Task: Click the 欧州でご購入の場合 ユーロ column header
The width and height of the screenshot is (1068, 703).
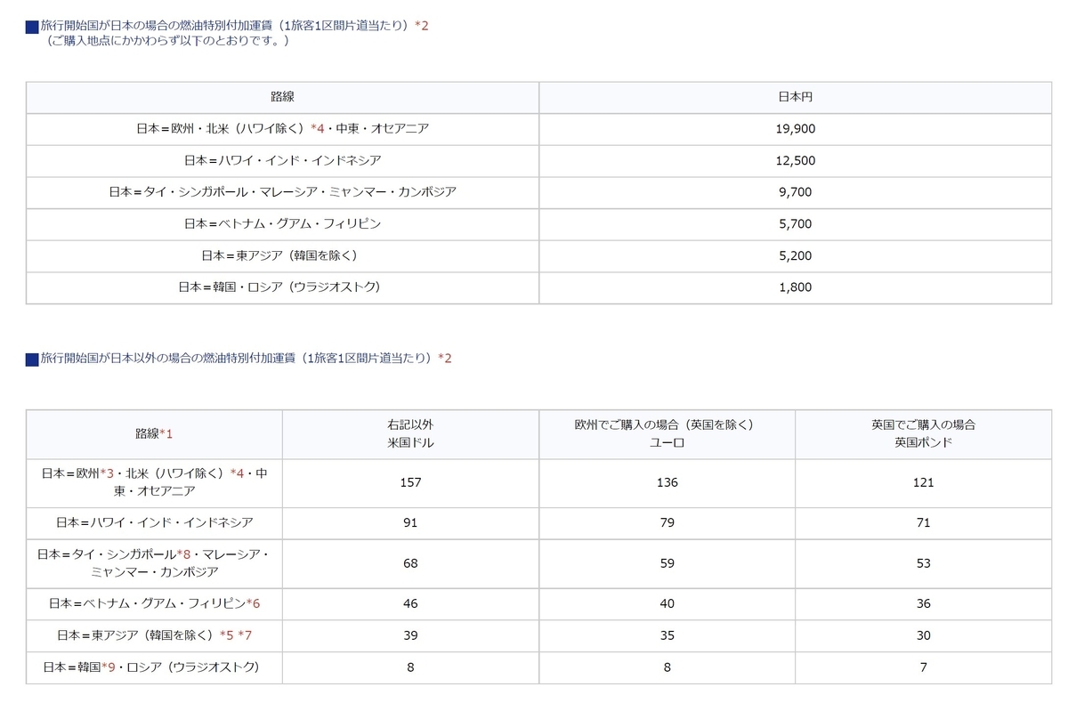Action: (x=666, y=433)
